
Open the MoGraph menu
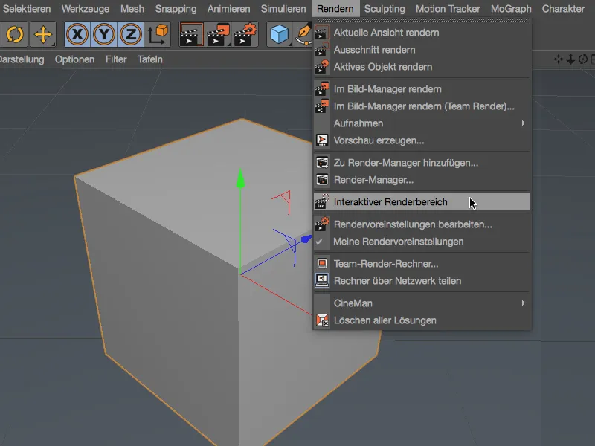511,9
